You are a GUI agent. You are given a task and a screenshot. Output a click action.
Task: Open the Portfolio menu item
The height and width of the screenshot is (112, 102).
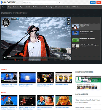pyautogui.click(x=36, y=7)
